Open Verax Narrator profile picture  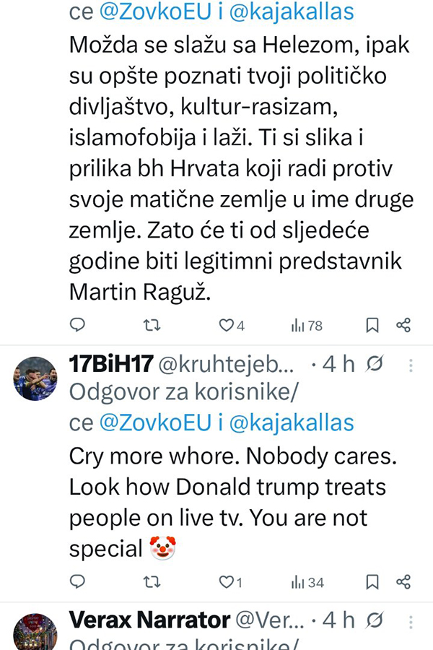click(35, 633)
